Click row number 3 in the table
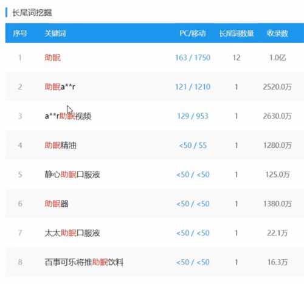Viewport: 304px width, 284px height. 20,116
